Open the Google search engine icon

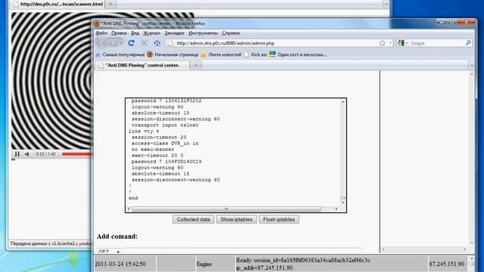pyautogui.click(x=401, y=43)
